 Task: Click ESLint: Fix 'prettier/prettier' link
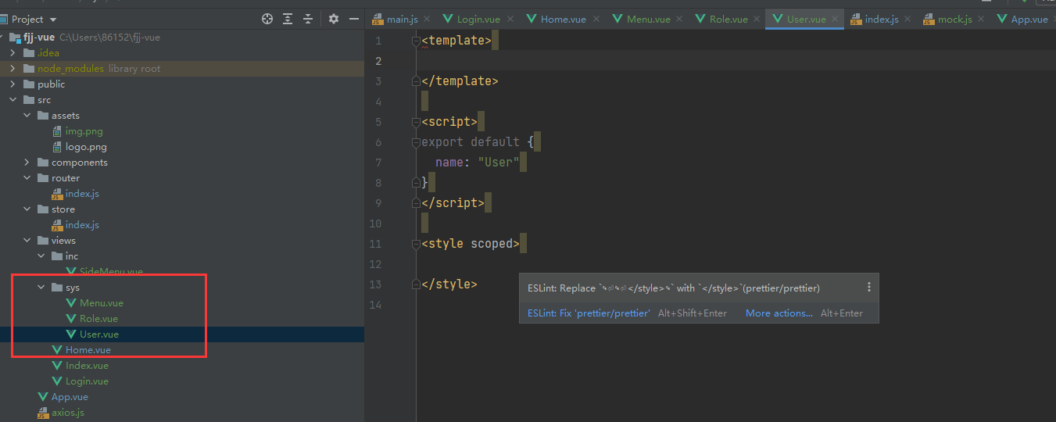point(589,313)
